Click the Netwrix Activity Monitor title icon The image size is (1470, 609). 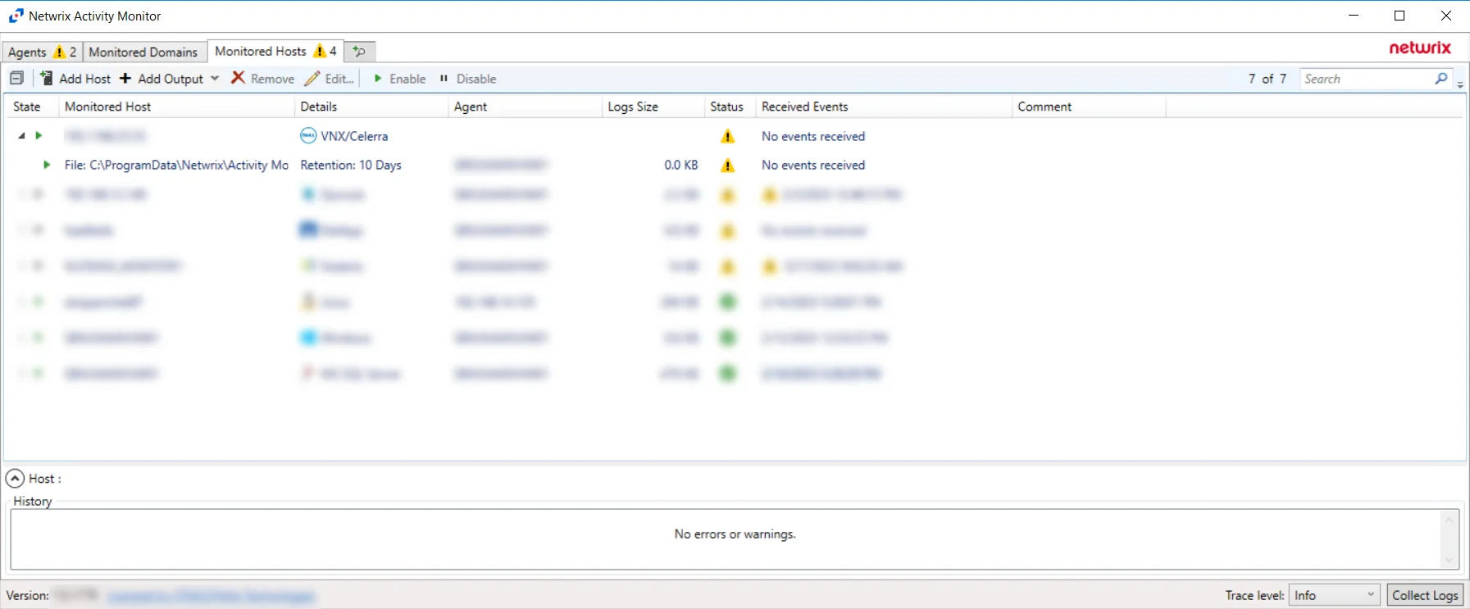(16, 16)
